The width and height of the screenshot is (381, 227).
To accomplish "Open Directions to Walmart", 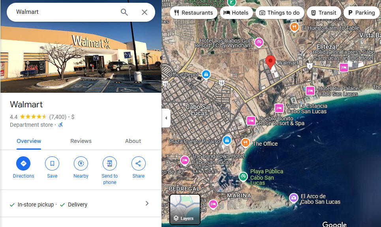I will 23,163.
